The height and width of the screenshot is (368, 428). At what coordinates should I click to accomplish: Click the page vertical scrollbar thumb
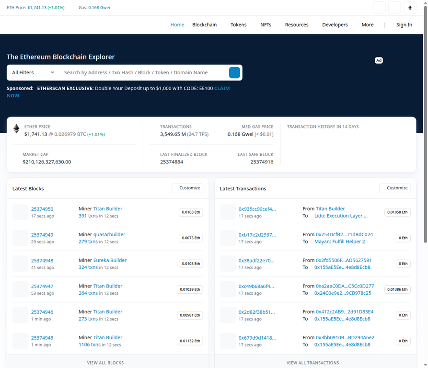[425, 124]
